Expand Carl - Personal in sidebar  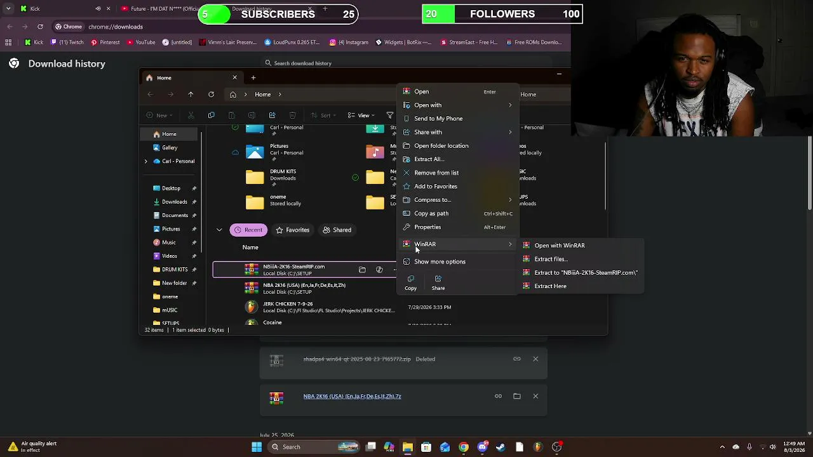(x=145, y=161)
